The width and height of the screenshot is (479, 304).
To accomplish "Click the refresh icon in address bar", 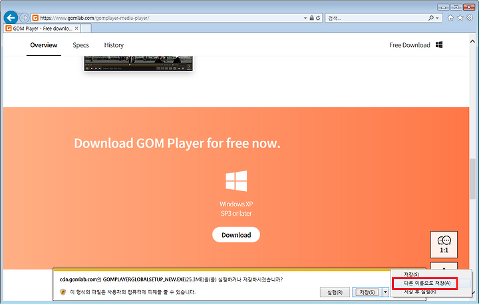I will (318, 18).
